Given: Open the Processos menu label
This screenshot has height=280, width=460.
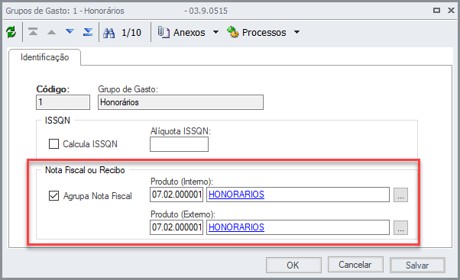Looking at the screenshot, I should [x=264, y=33].
